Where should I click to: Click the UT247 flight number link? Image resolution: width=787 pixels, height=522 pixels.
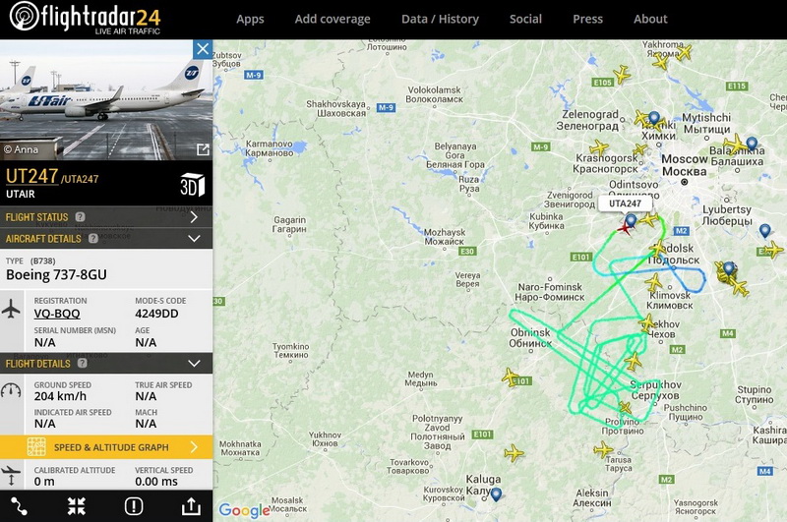point(32,177)
